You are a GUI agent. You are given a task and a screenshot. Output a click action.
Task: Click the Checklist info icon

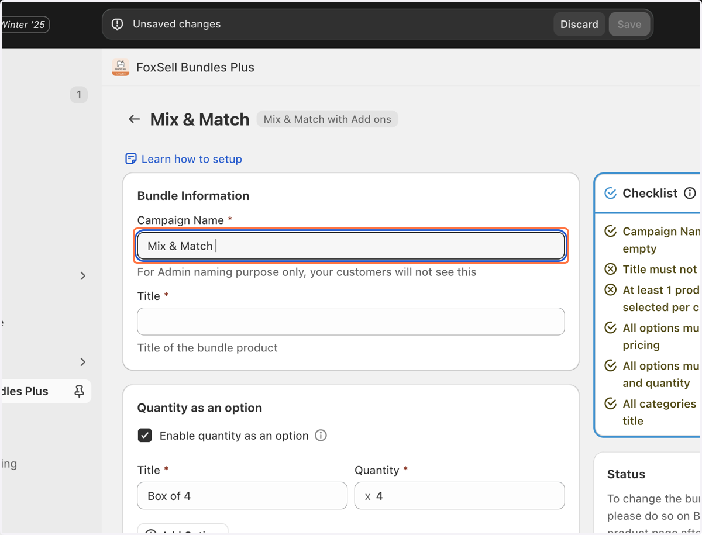(690, 193)
